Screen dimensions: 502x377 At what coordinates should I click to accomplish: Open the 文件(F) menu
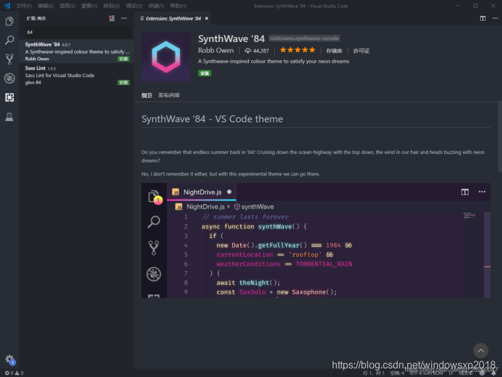24,6
